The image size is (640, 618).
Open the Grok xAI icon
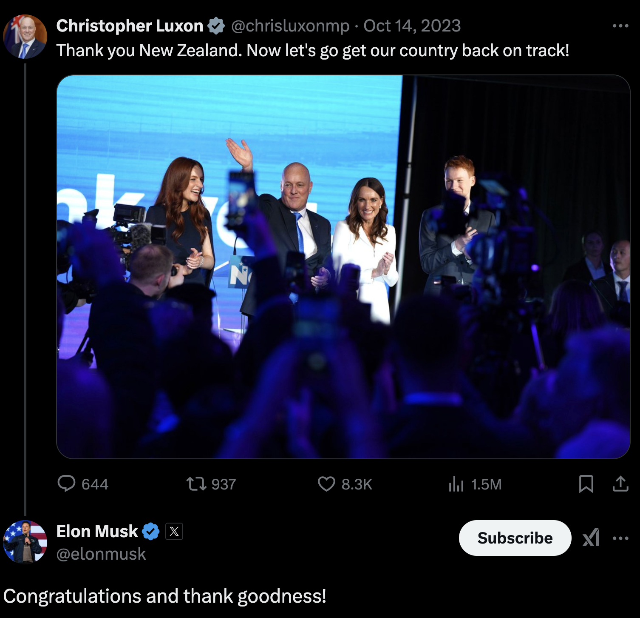tap(591, 538)
